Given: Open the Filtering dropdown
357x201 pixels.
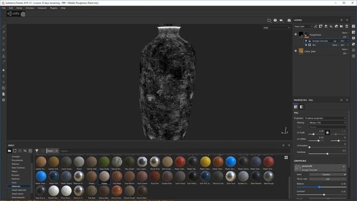Looking at the screenshot, I should point(327,123).
